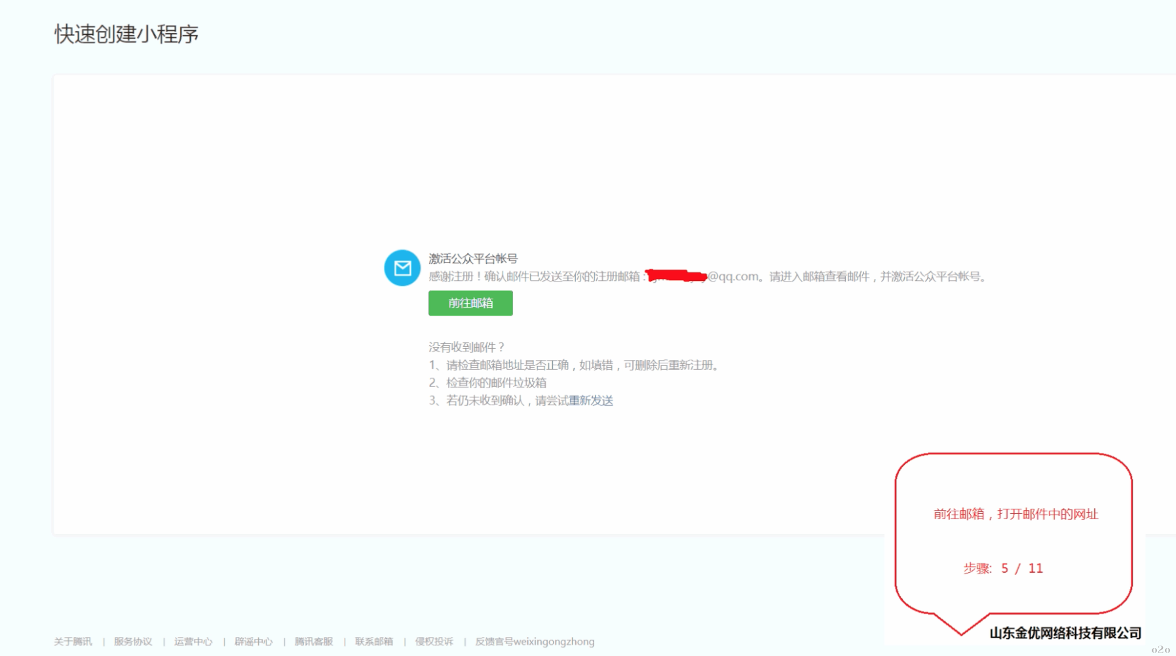1176x656 pixels.
Task: Visit 腾讯客服 from the footer
Action: pos(314,642)
